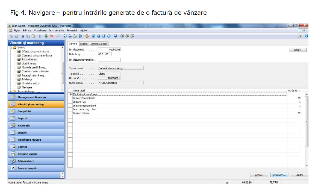Open Comenzi rapide shortcuts

click(36, 168)
